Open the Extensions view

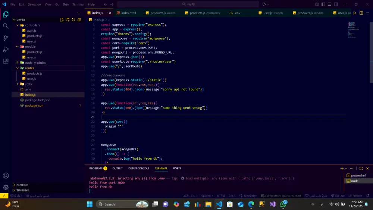[x=6, y=61]
